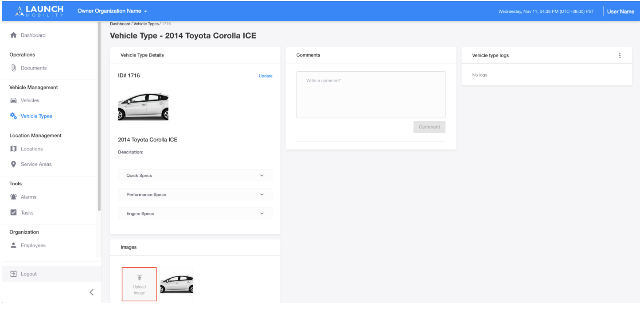Viewport: 640px width, 314px height.
Task: Click the Documents paperclip icon
Action: tap(13, 68)
